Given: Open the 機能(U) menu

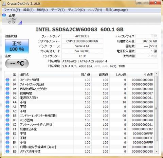Looking at the screenshot, I should pos(42,10).
